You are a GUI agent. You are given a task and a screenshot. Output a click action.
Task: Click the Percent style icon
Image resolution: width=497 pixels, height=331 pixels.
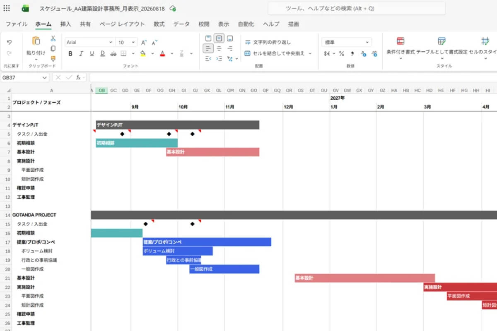[x=342, y=53]
